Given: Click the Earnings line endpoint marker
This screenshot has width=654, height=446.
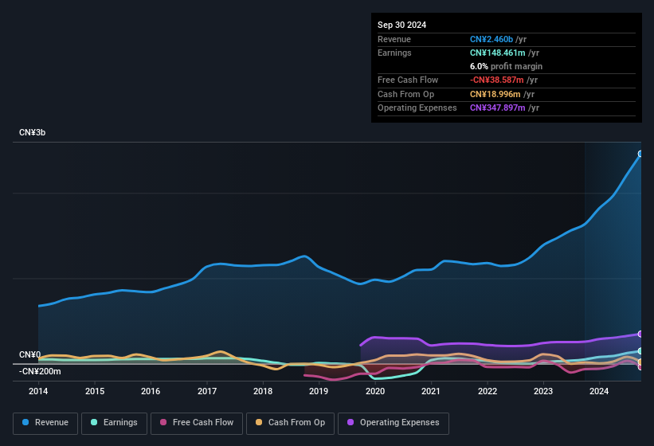Looking at the screenshot, I should tap(640, 350).
